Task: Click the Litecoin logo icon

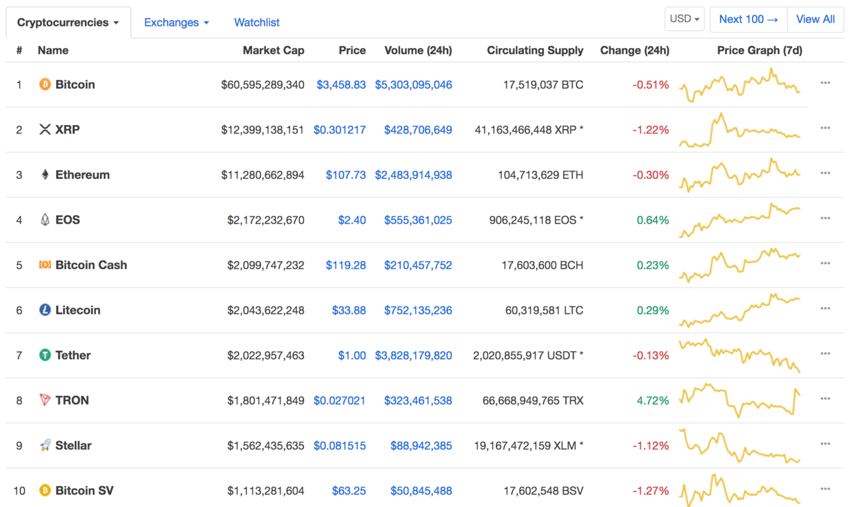Action: click(x=45, y=310)
